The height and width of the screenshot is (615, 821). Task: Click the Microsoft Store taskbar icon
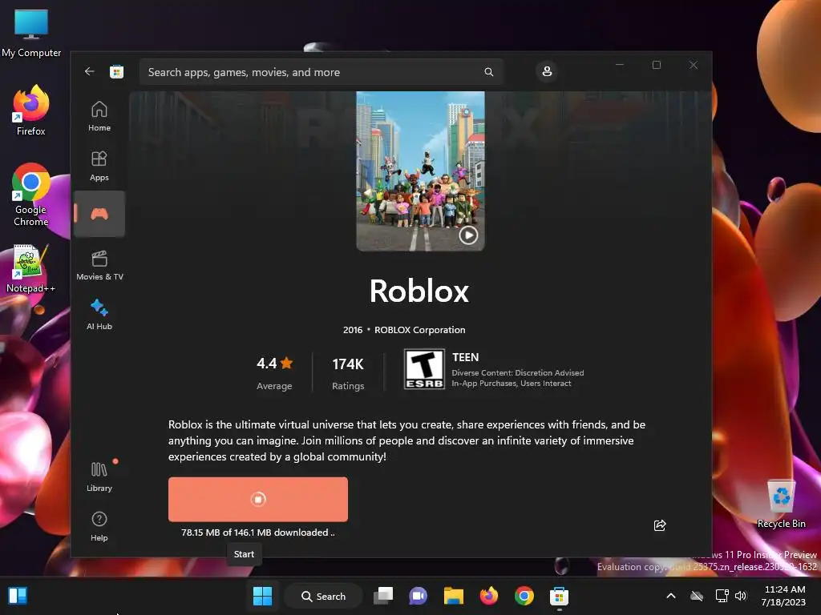(x=559, y=596)
